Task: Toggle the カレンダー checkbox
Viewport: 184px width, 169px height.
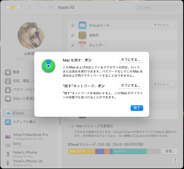Action: (73, 45)
